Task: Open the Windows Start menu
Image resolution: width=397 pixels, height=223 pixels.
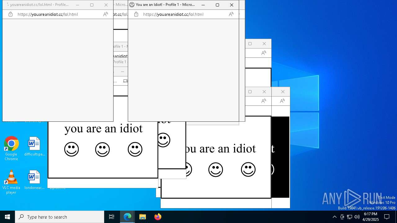Action: 7,217
